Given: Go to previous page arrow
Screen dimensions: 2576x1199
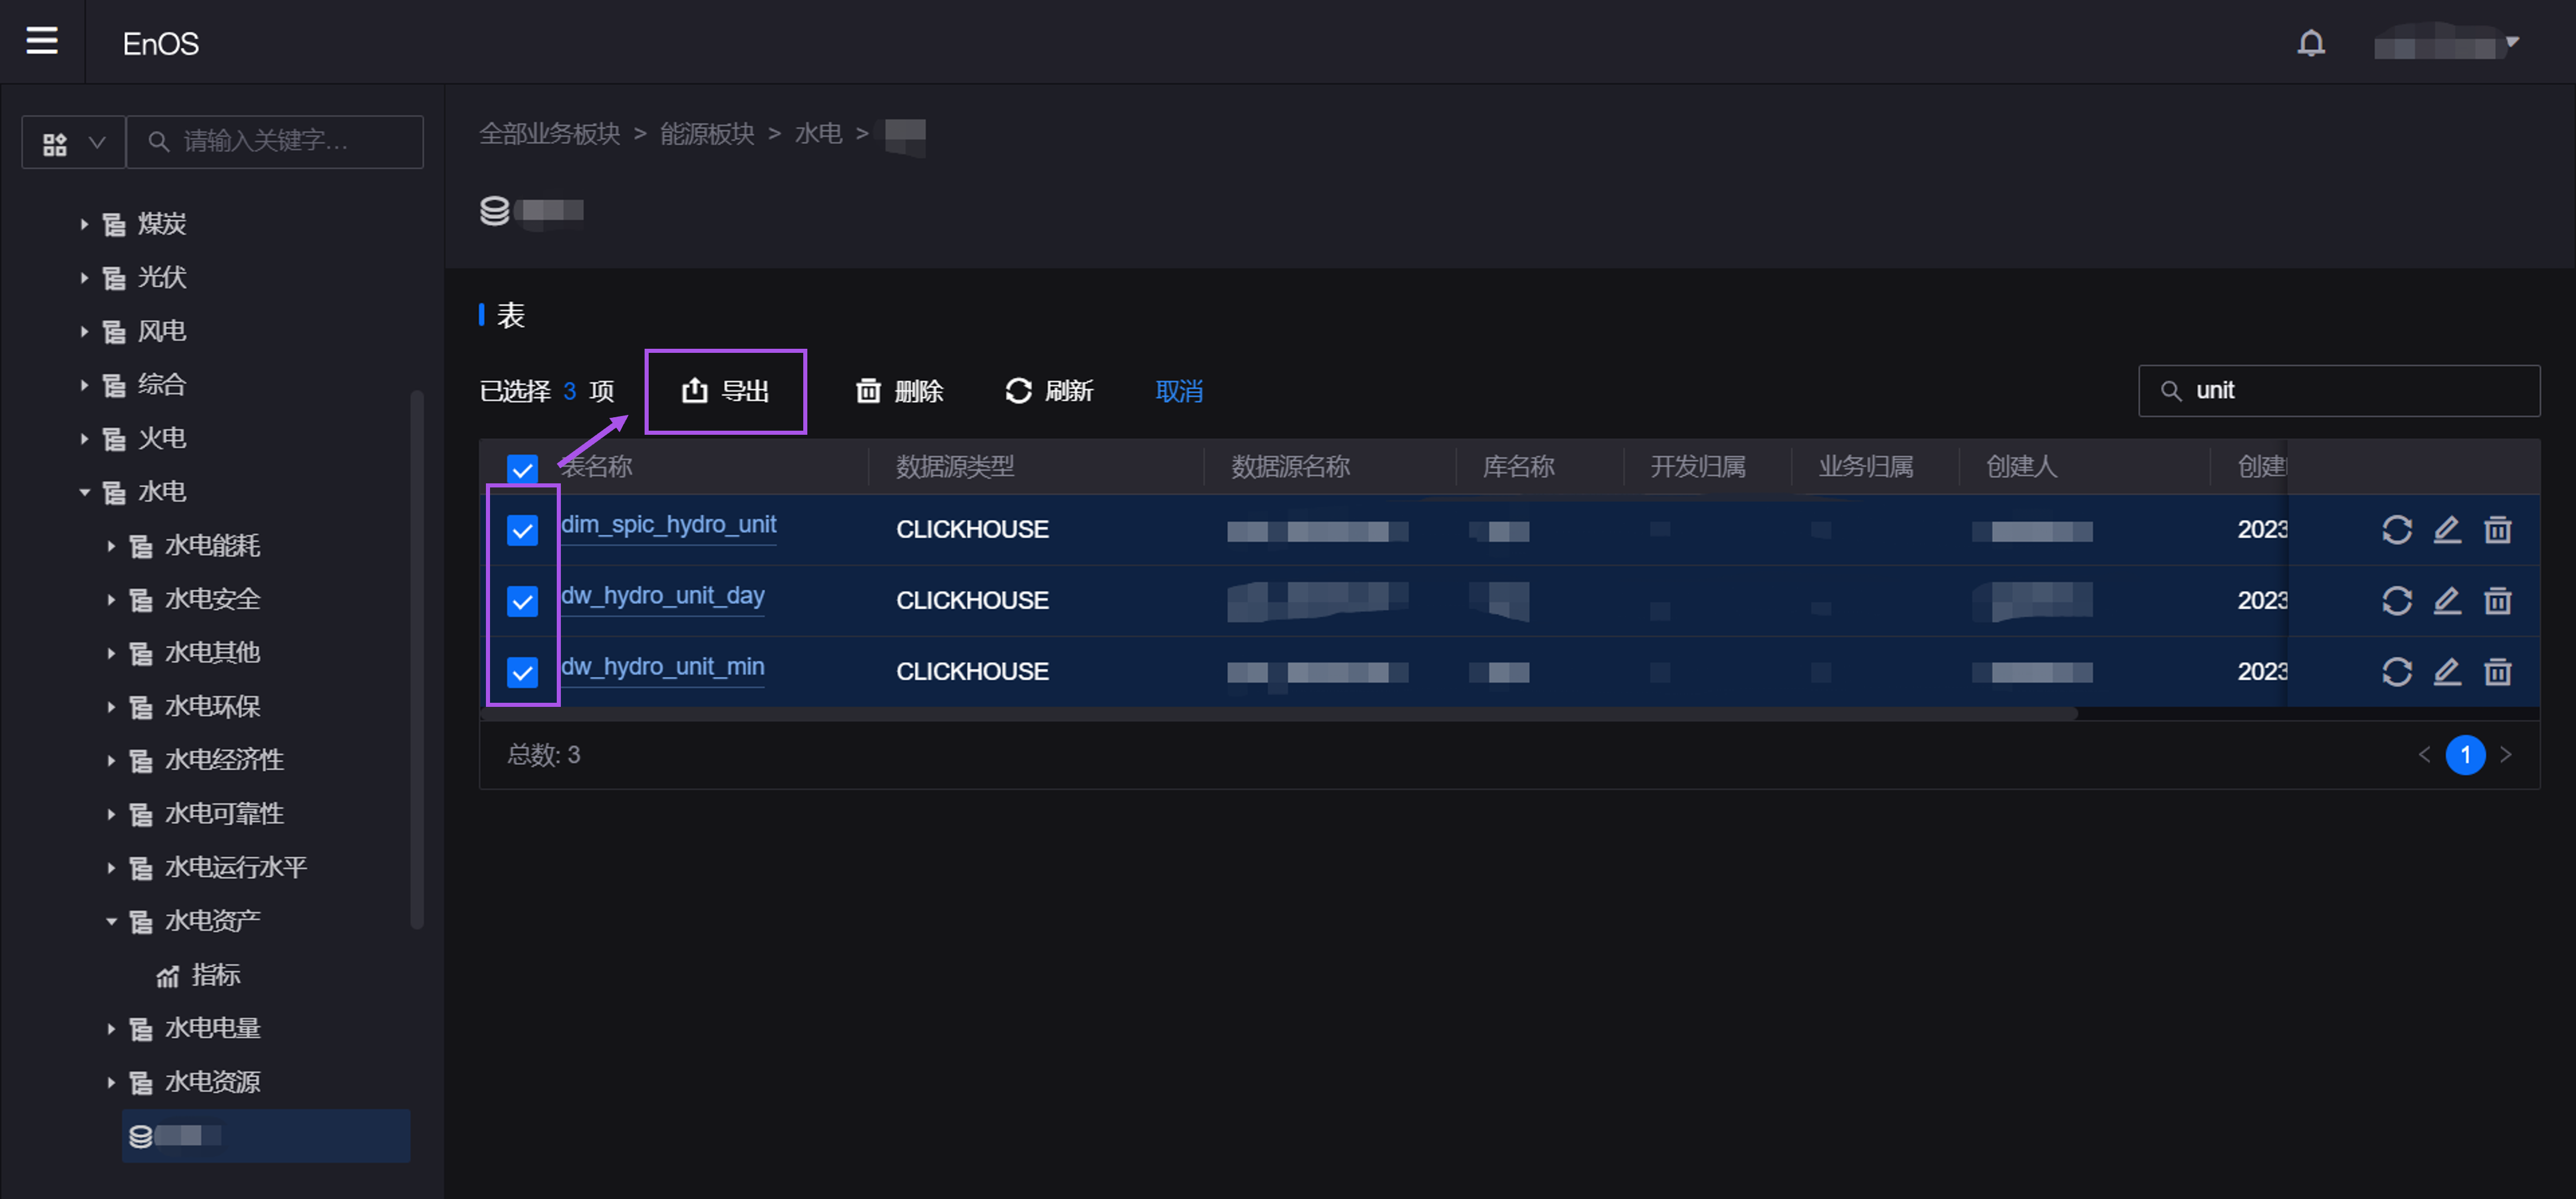Looking at the screenshot, I should [2424, 755].
